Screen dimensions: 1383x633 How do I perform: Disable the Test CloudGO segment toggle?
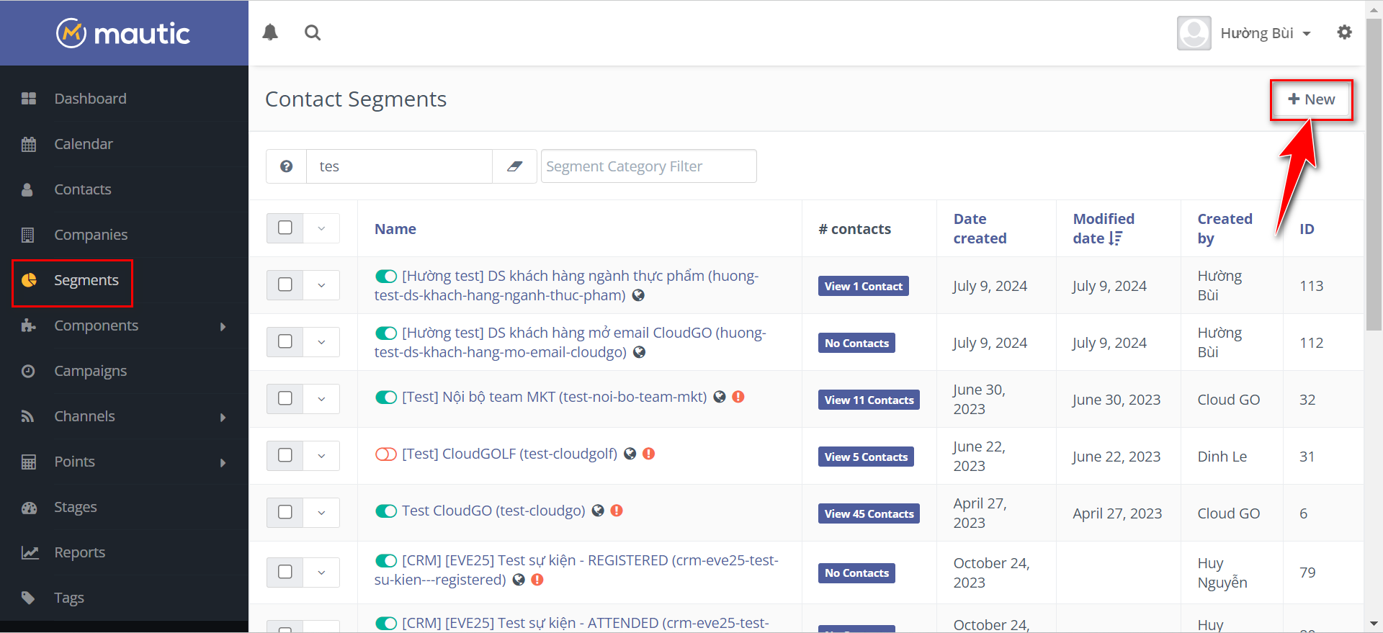click(386, 511)
